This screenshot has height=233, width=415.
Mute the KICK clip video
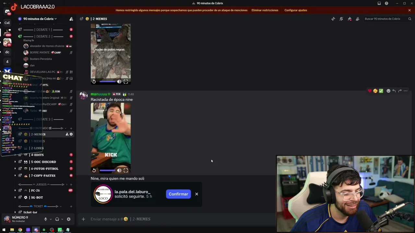click(x=119, y=170)
